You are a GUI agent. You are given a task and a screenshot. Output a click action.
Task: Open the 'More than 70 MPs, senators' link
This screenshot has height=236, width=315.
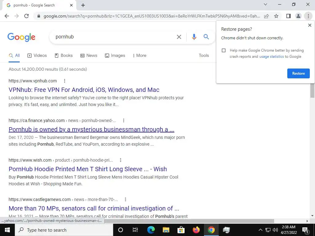(94, 208)
